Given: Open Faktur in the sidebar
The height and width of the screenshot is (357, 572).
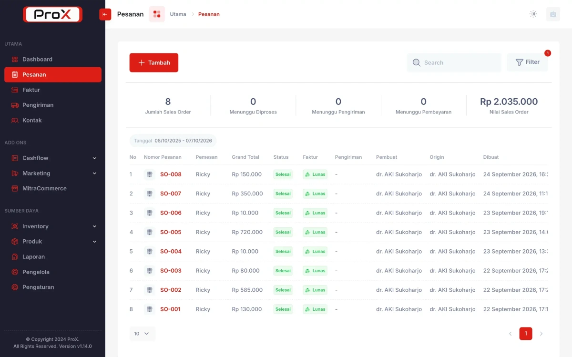Looking at the screenshot, I should [53, 90].
